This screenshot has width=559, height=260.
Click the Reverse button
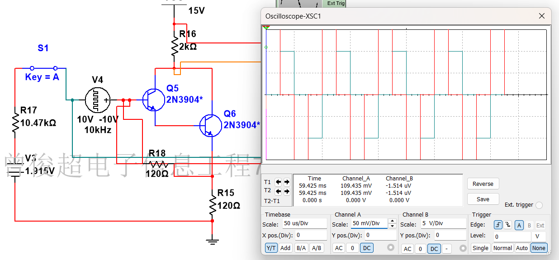(483, 184)
